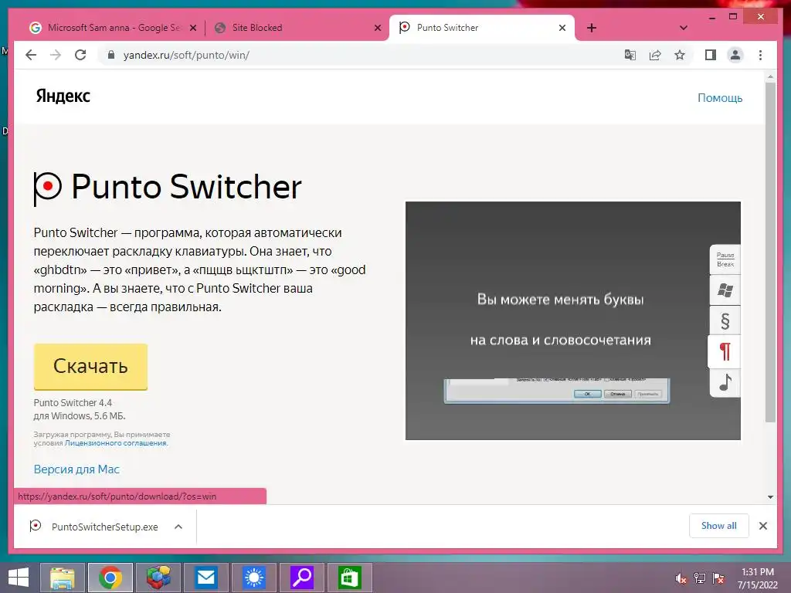This screenshot has height=593, width=791.
Task: Open the Chrome side panel
Action: click(x=711, y=55)
